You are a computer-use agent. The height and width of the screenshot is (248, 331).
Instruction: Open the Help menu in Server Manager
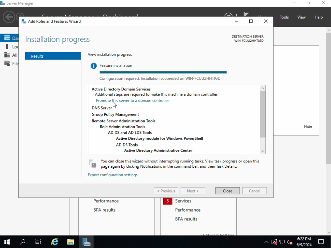tap(319, 17)
